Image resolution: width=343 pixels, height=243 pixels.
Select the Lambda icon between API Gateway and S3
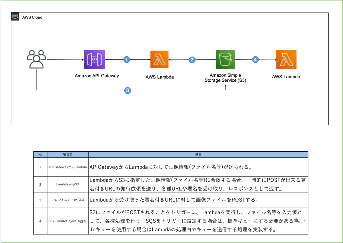point(159,59)
